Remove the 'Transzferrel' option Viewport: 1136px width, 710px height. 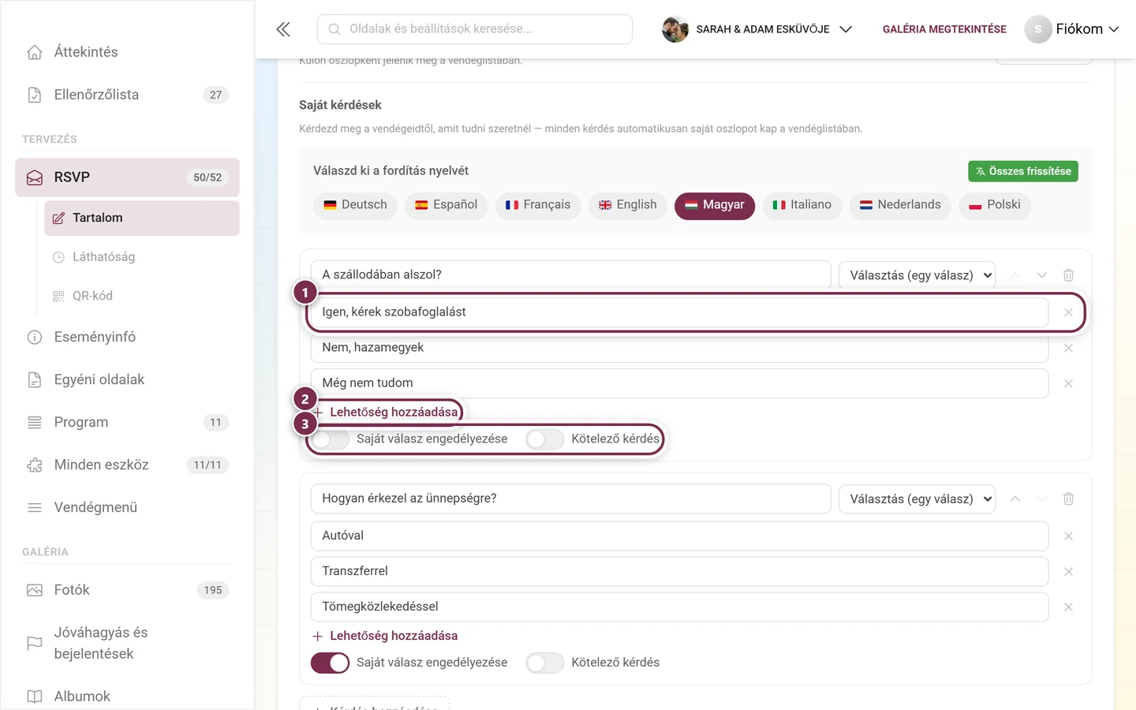point(1068,572)
